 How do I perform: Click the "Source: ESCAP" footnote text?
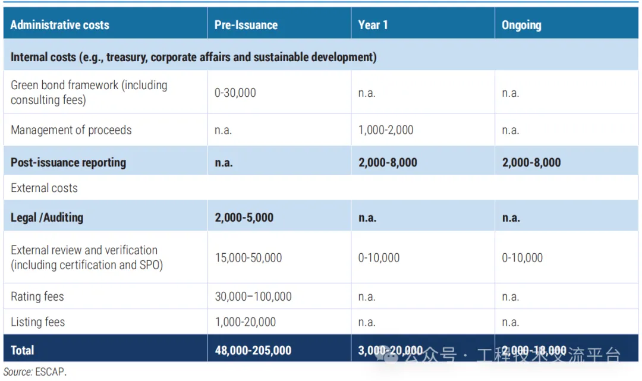35,373
